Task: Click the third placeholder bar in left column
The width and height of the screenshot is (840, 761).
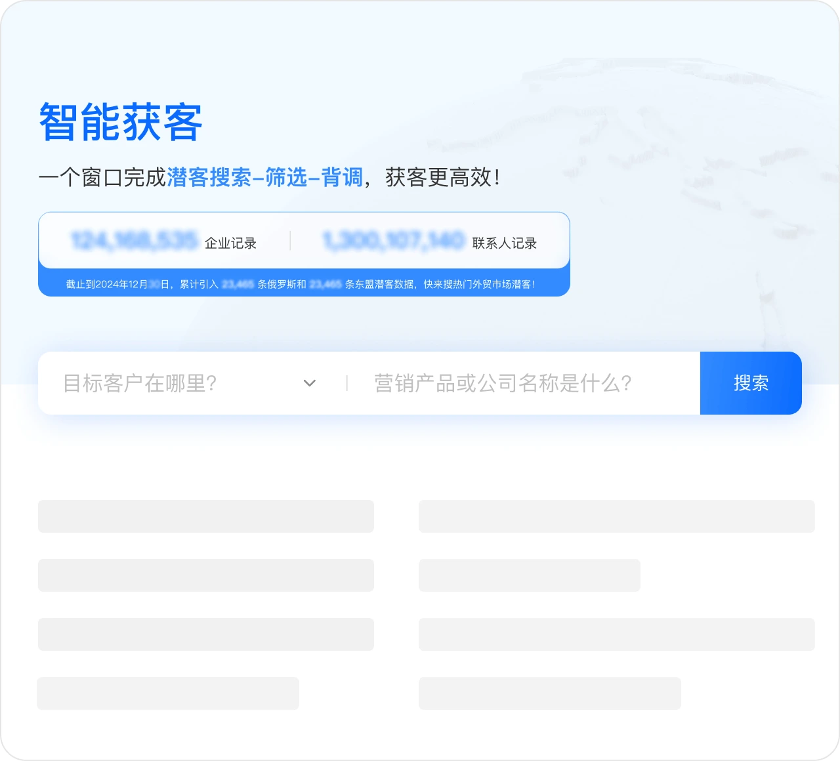Action: click(205, 634)
